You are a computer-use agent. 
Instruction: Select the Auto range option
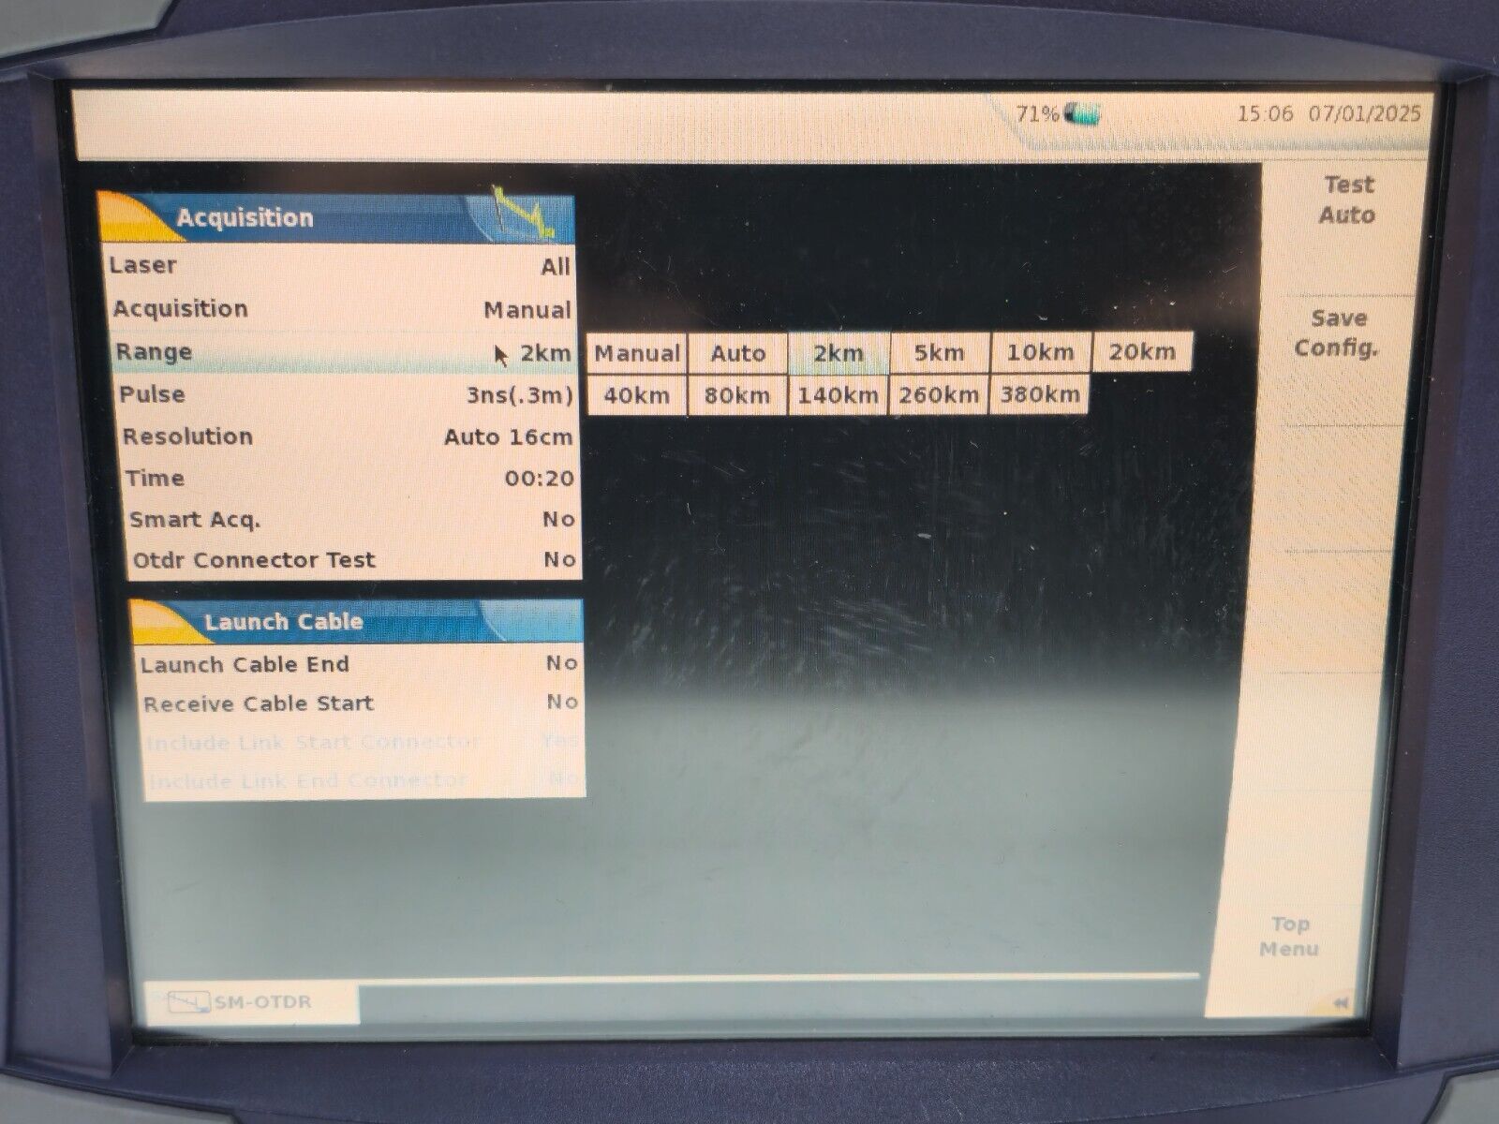[738, 353]
